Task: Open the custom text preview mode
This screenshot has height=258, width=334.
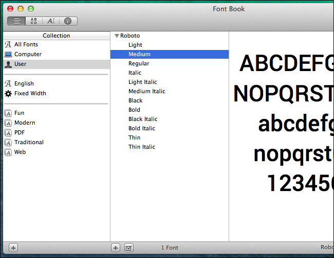Action: [51, 21]
